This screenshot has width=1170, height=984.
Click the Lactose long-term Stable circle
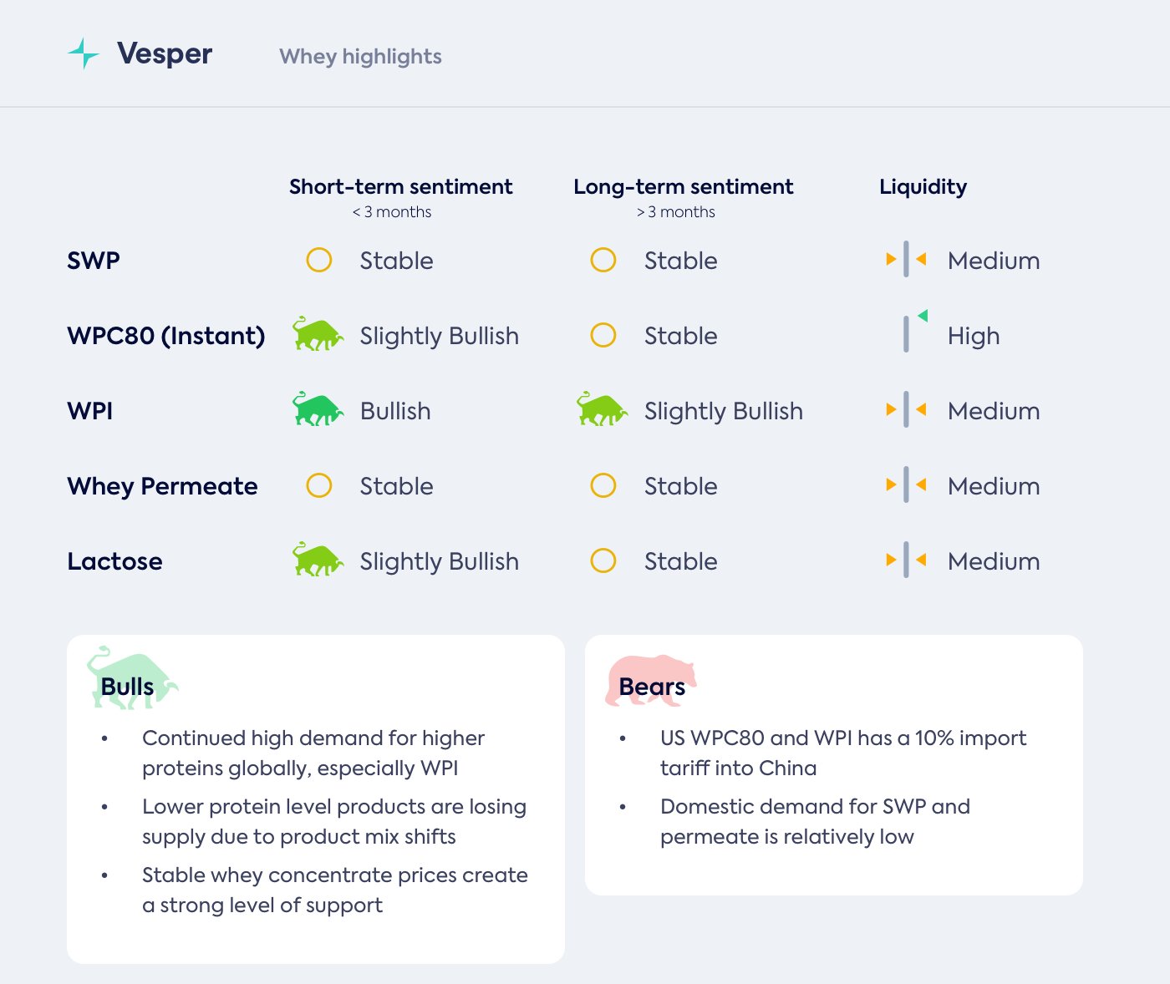point(603,560)
